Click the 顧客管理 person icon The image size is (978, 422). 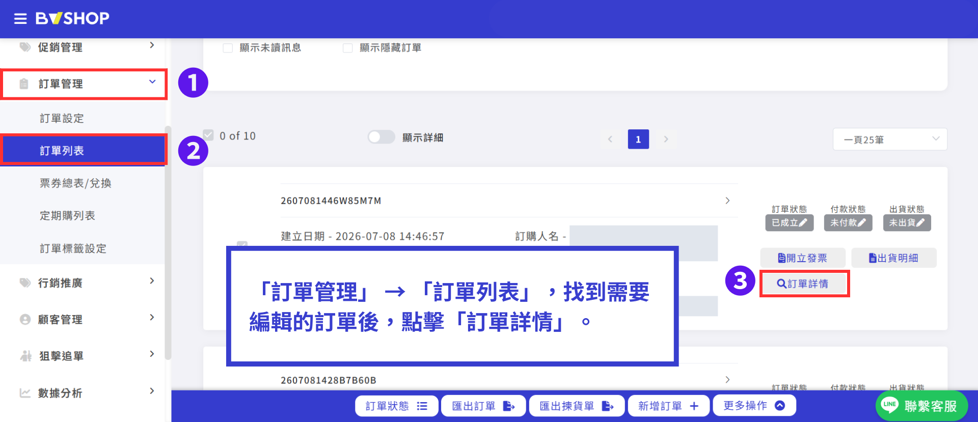[x=25, y=319]
